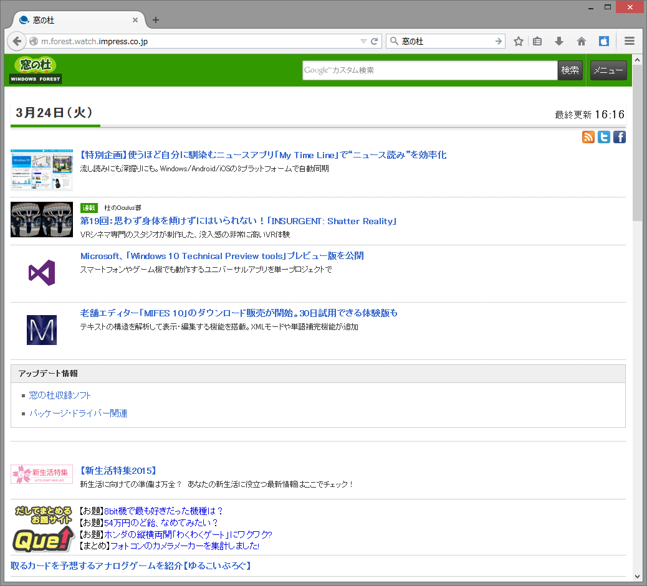647x586 pixels.
Task: Open the MIFES 10 download article link
Action: tap(239, 313)
